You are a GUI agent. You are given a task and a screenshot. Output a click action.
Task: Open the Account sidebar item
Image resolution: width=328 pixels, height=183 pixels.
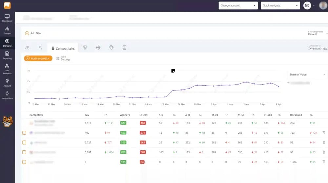point(7,83)
